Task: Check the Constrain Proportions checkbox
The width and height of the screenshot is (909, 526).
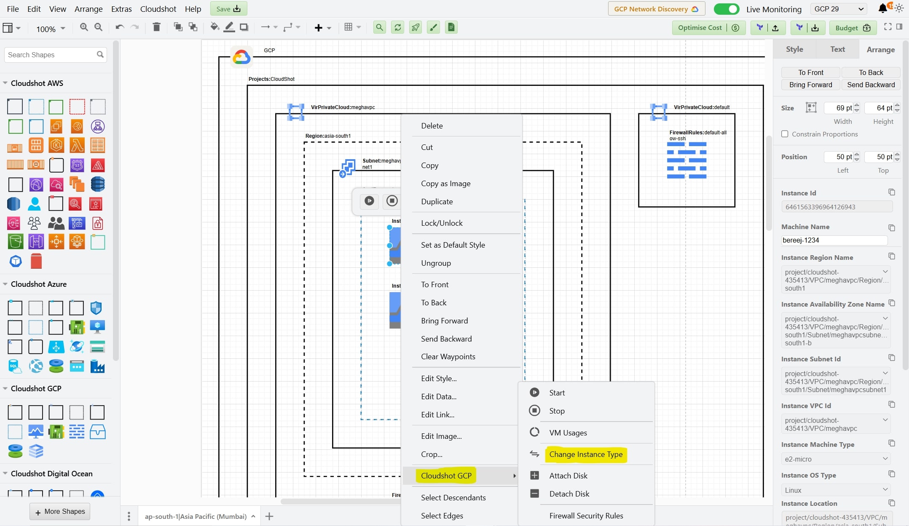Action: 785,134
